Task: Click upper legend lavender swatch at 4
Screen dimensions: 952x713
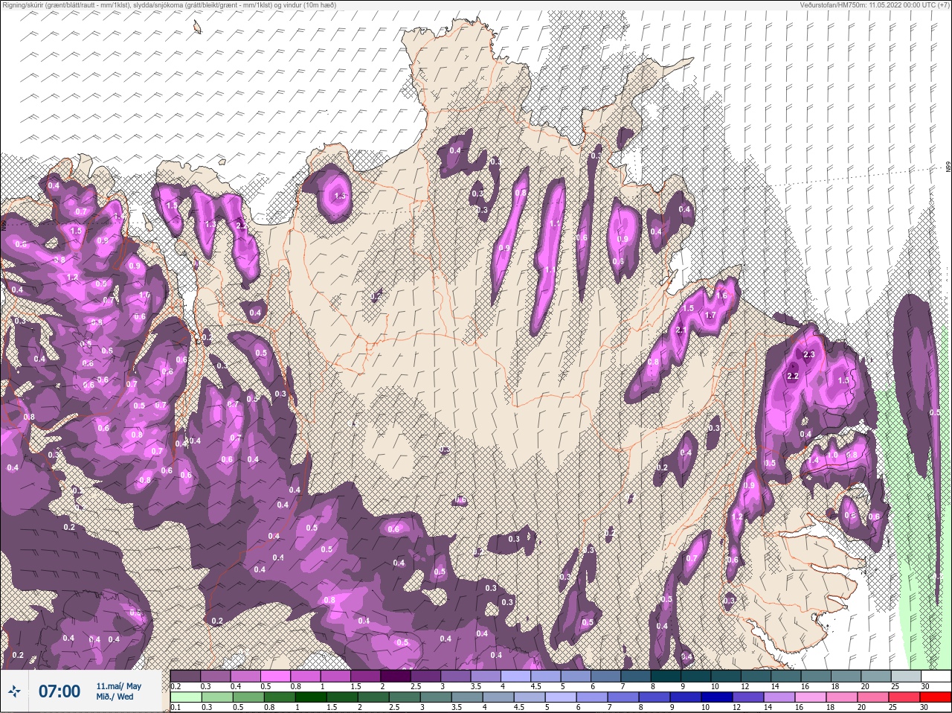Action: point(516,676)
